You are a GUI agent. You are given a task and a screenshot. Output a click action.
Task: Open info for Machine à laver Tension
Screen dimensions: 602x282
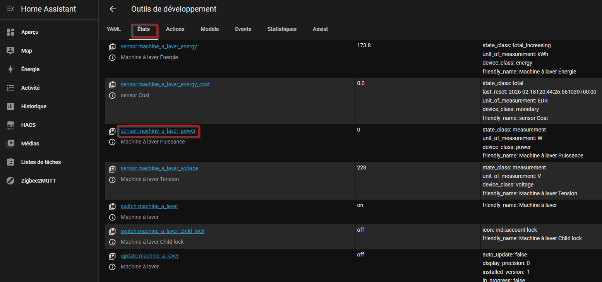(112, 179)
